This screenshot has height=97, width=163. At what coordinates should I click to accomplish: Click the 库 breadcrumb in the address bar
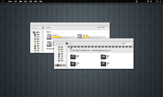click(71, 43)
